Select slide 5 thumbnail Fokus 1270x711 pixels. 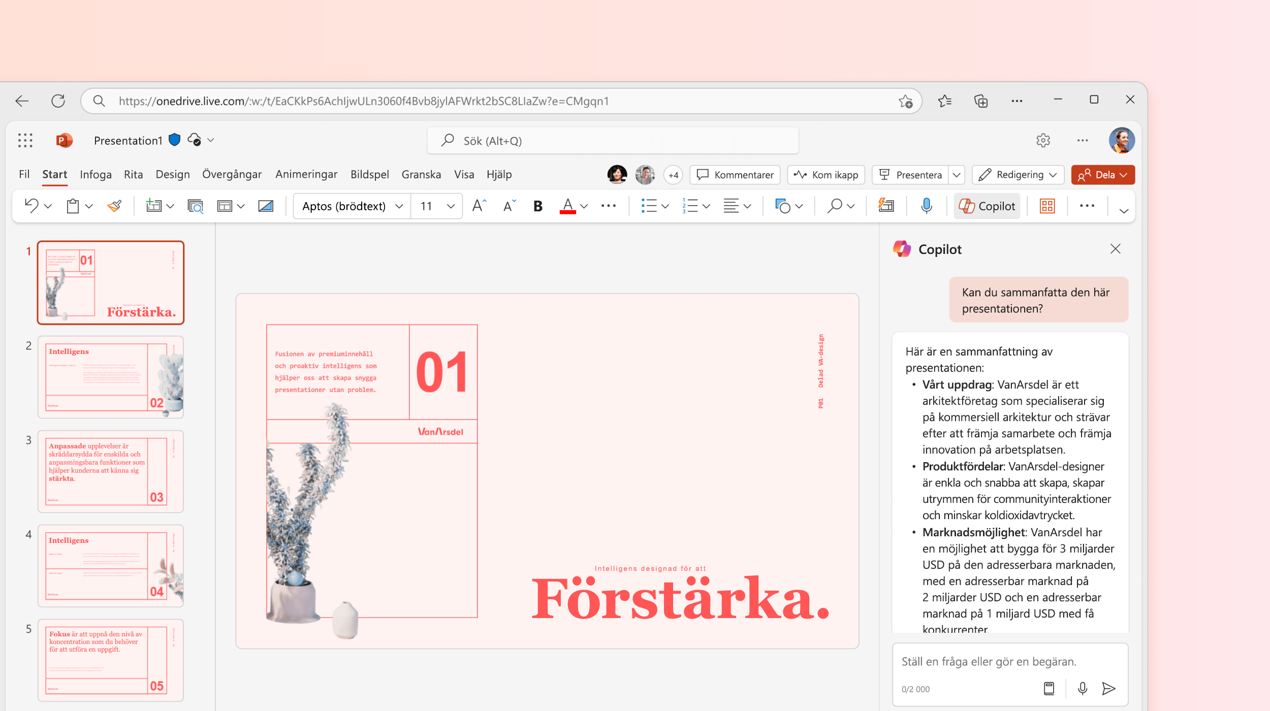coord(111,660)
